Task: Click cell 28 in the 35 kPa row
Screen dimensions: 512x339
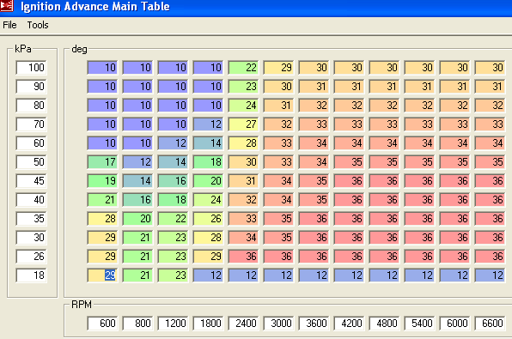Action: click(102, 219)
